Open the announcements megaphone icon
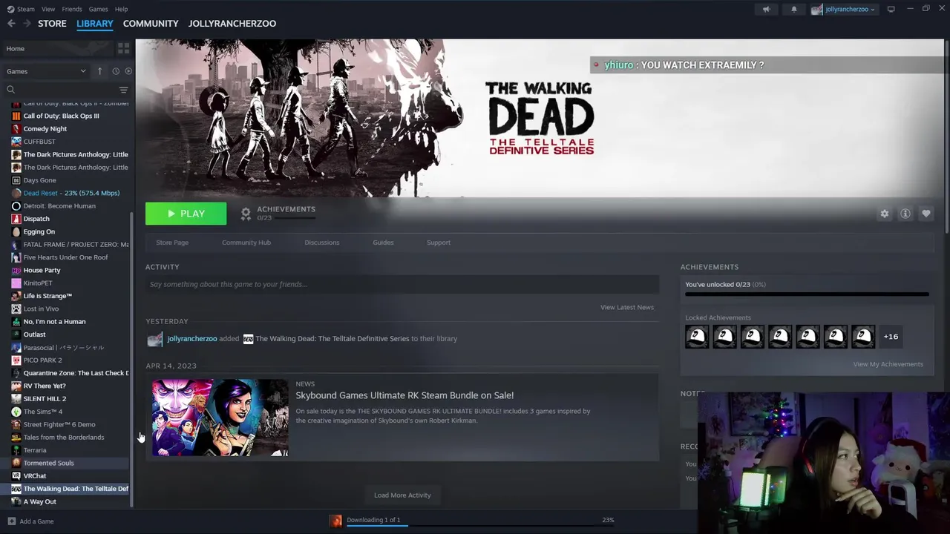Image resolution: width=950 pixels, height=534 pixels. click(767, 9)
